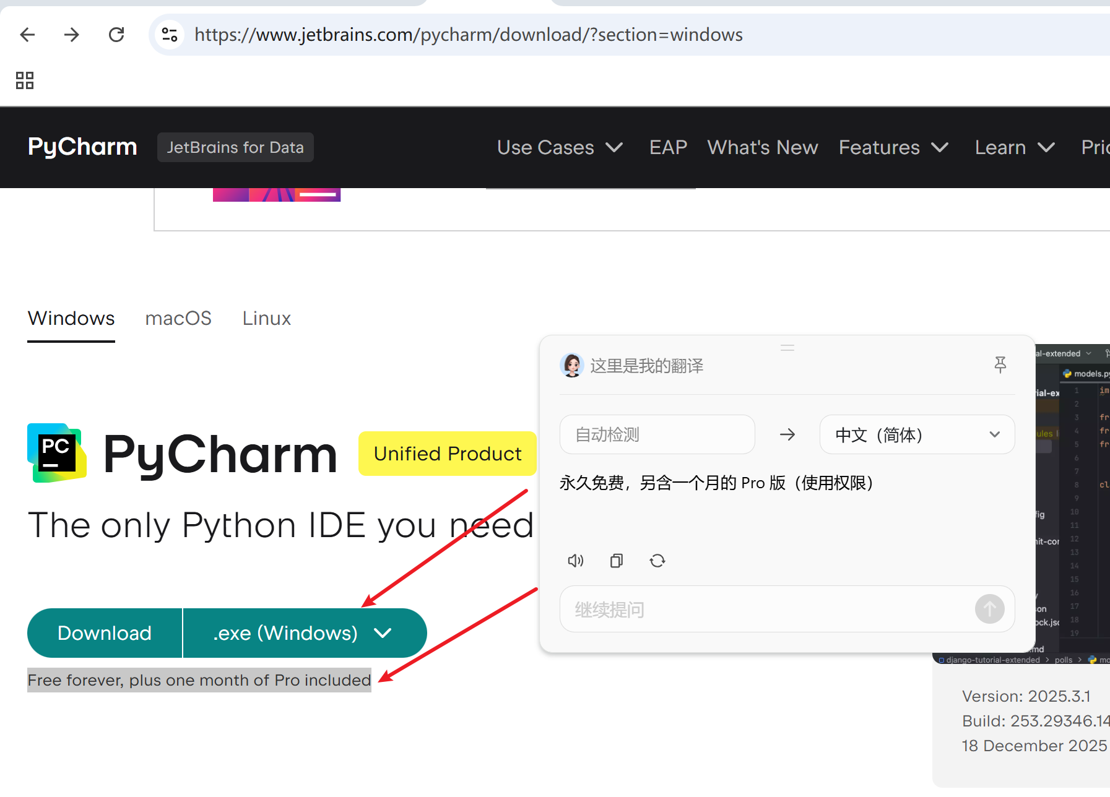
Task: Open the 中文（简体）target language dropdown
Action: click(x=916, y=434)
